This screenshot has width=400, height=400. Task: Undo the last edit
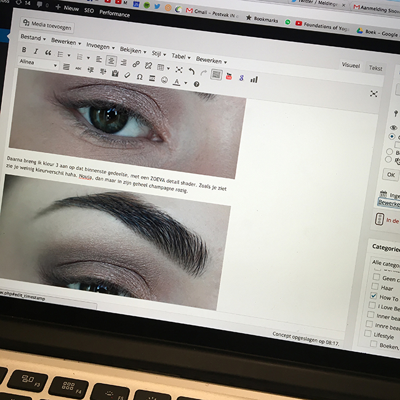pos(191,71)
